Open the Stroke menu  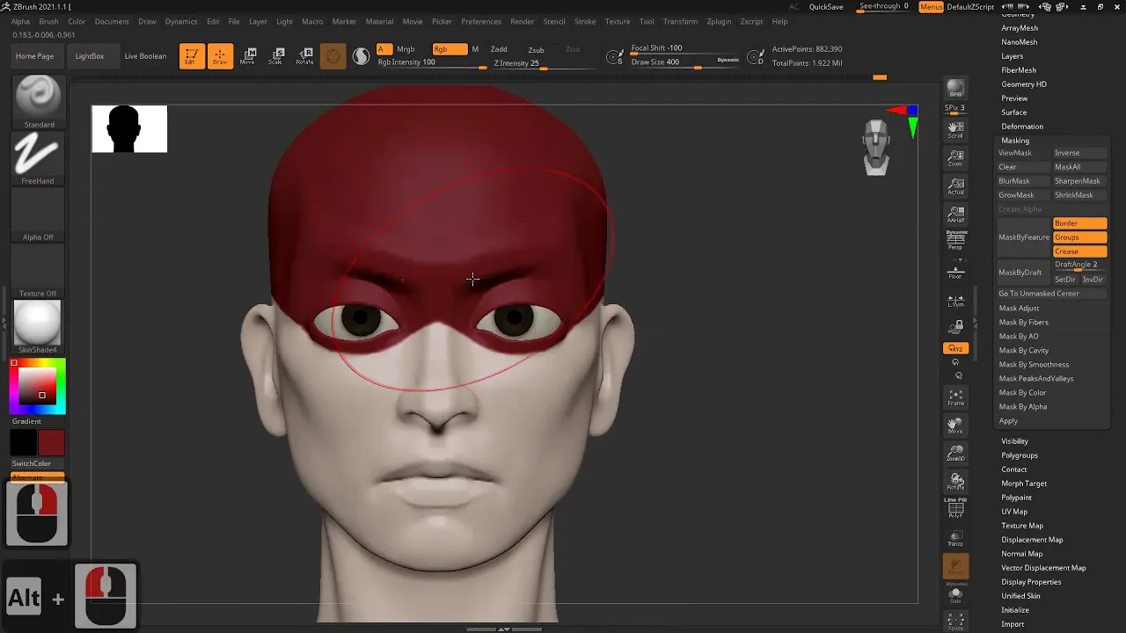(584, 21)
